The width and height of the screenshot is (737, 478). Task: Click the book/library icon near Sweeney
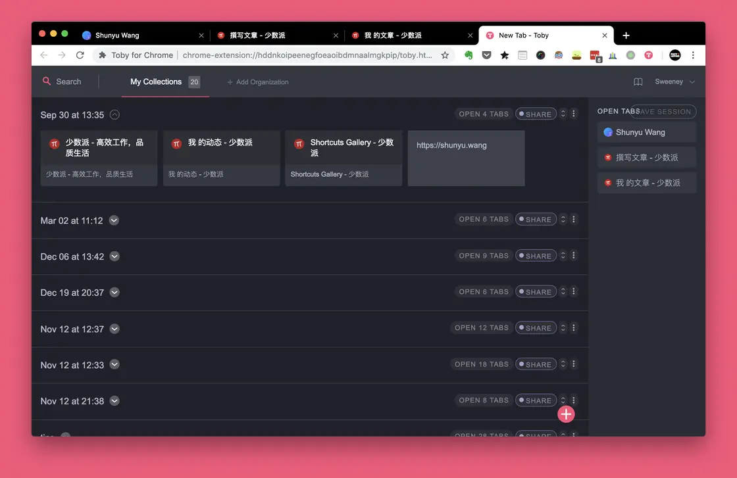tap(637, 82)
